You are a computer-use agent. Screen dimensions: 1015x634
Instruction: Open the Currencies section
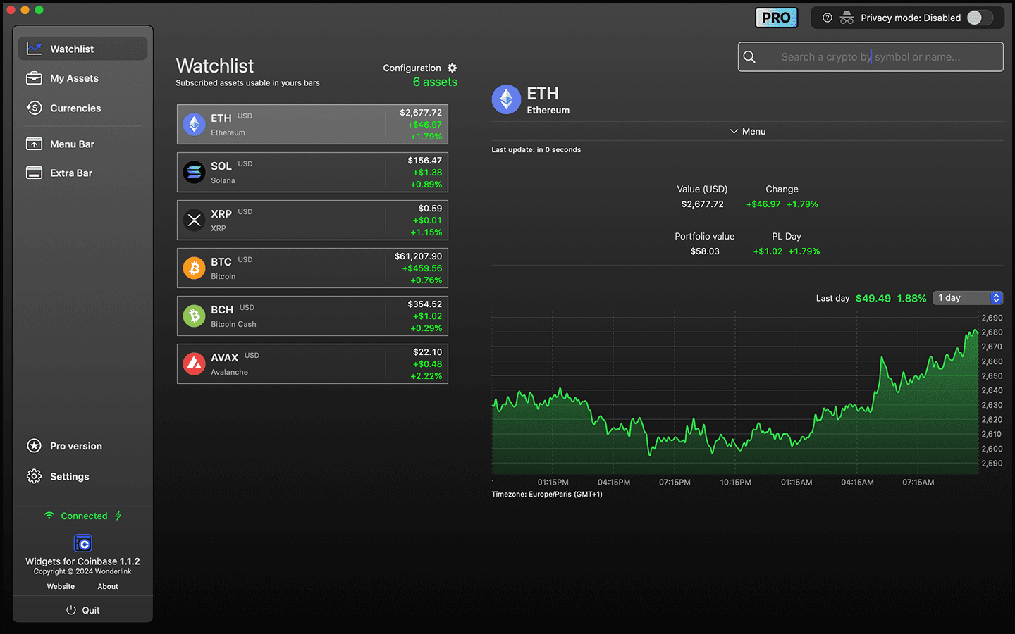tap(33, 107)
